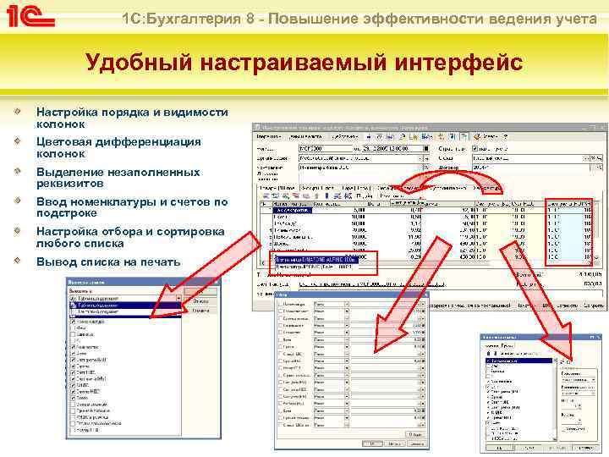609x457 pixels.
Task: Click the column settings list scrollbar up arrow
Action: (555, 361)
